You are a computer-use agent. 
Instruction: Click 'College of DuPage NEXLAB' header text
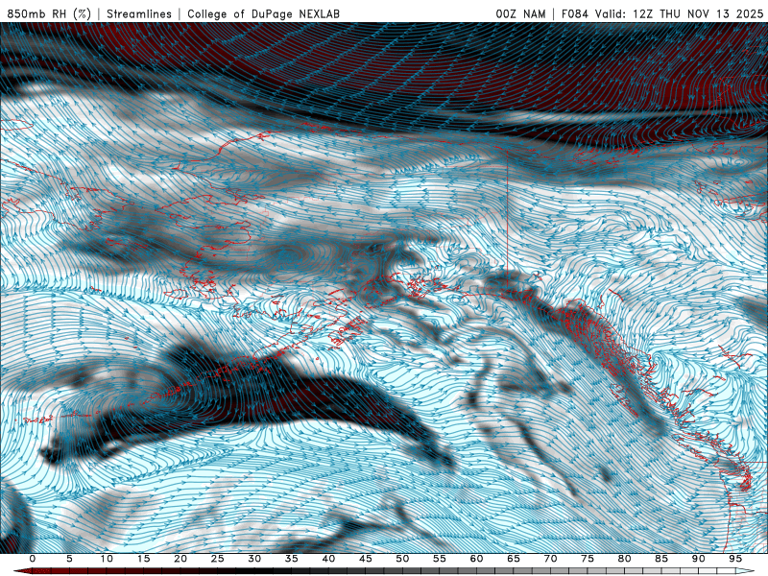(x=263, y=13)
